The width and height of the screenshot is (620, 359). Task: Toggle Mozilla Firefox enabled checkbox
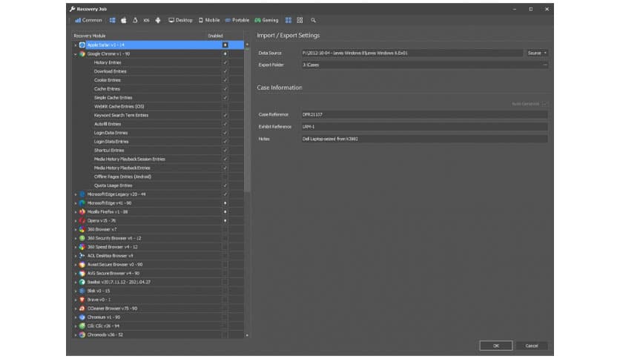click(x=225, y=212)
